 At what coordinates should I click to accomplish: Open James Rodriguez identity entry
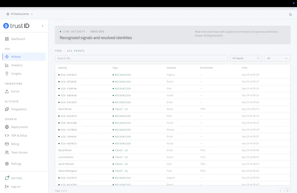point(68,171)
